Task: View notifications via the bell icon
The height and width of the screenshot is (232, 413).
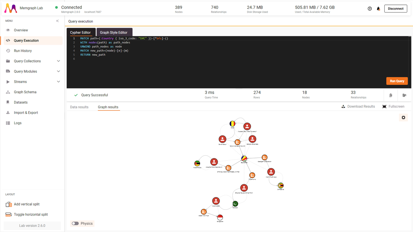Action: tap(378, 8)
